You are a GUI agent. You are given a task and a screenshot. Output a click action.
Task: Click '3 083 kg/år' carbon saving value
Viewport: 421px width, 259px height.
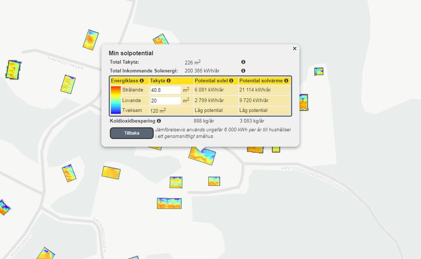(252, 121)
